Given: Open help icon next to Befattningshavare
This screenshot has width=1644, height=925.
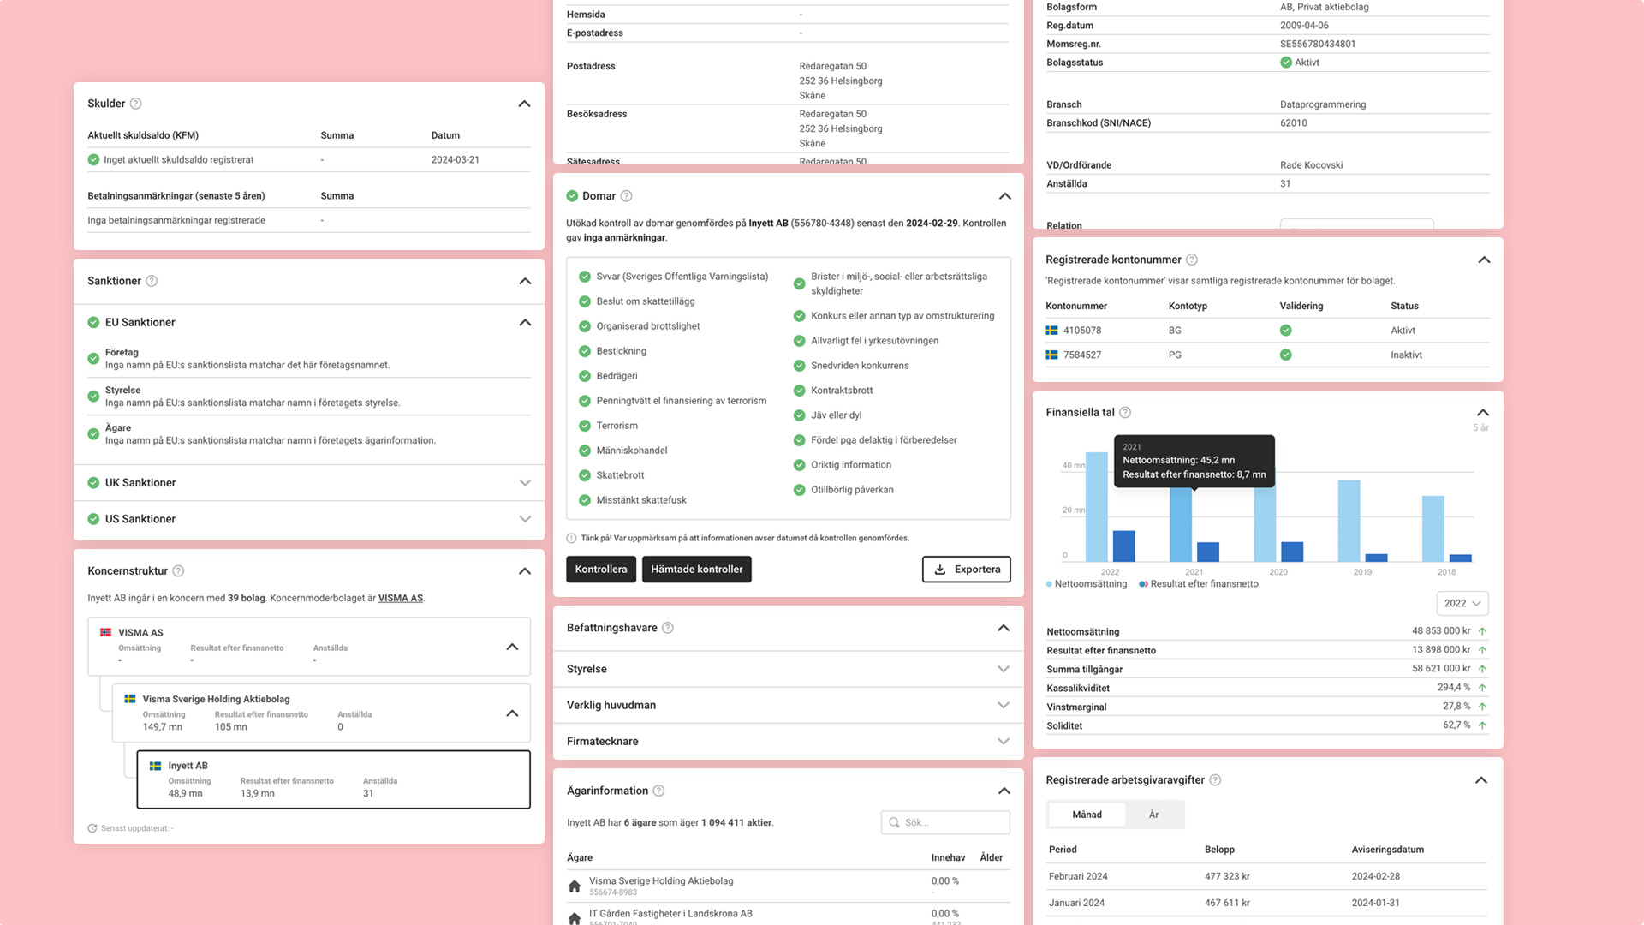Looking at the screenshot, I should tap(668, 628).
